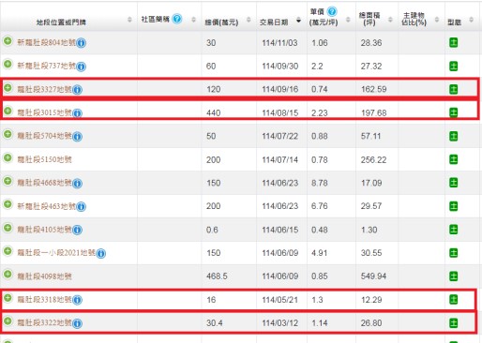Click the help icon beside 單價 header
The image size is (482, 343).
332,11
